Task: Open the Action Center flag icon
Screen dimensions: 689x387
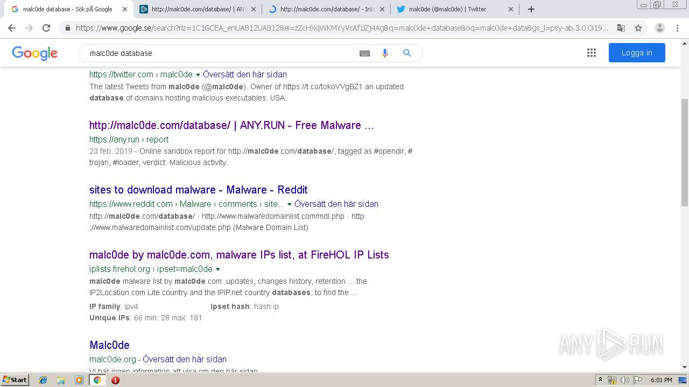Action: click(638, 380)
